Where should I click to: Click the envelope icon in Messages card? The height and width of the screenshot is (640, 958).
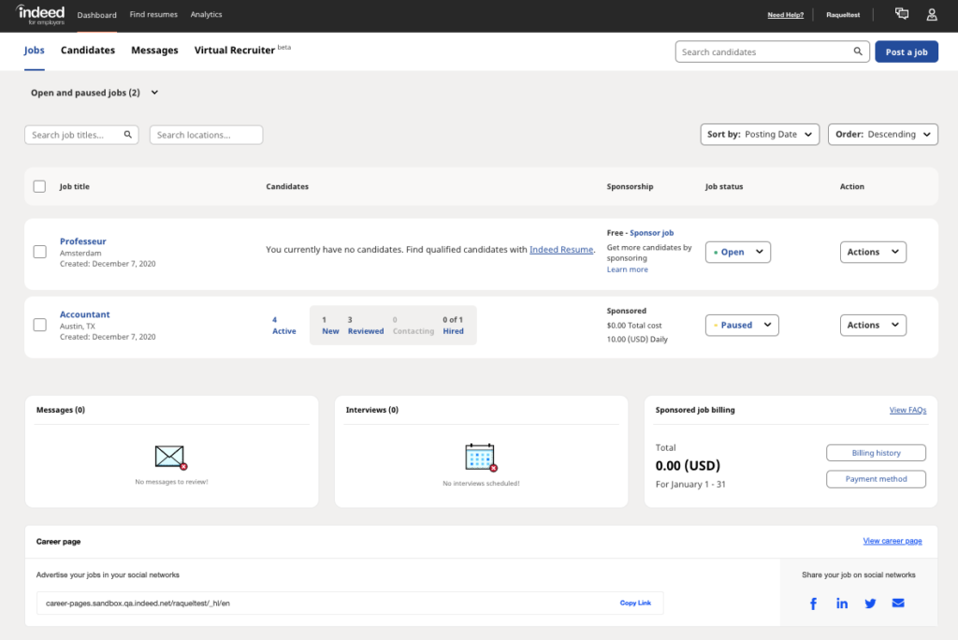point(170,458)
